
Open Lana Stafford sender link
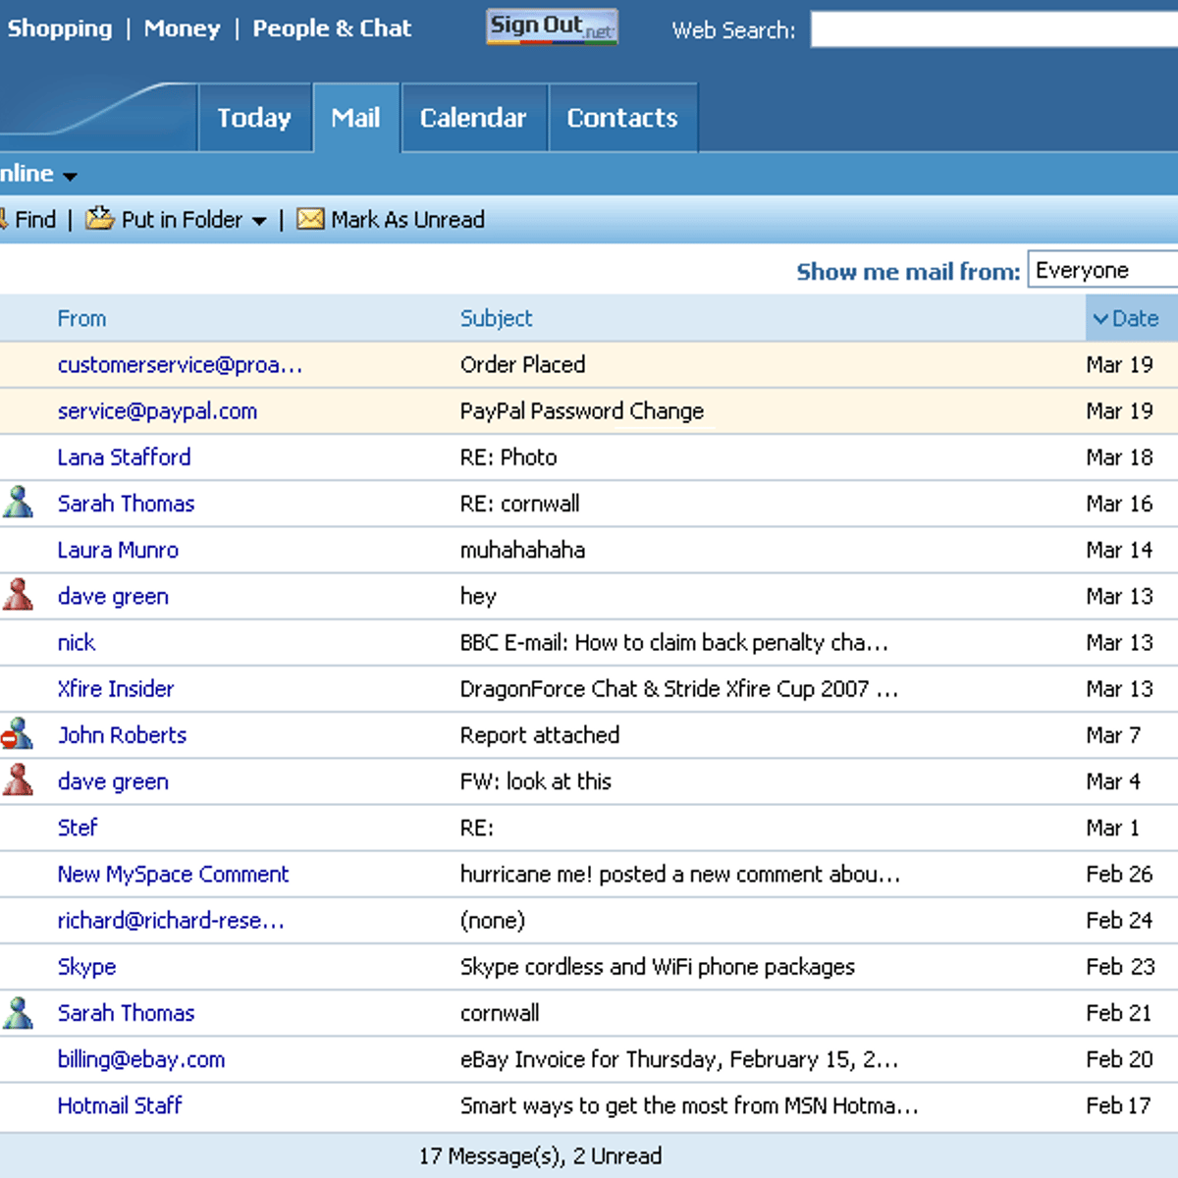tap(124, 456)
